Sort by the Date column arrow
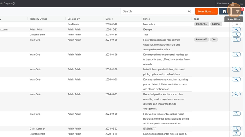 (x=113, y=19)
